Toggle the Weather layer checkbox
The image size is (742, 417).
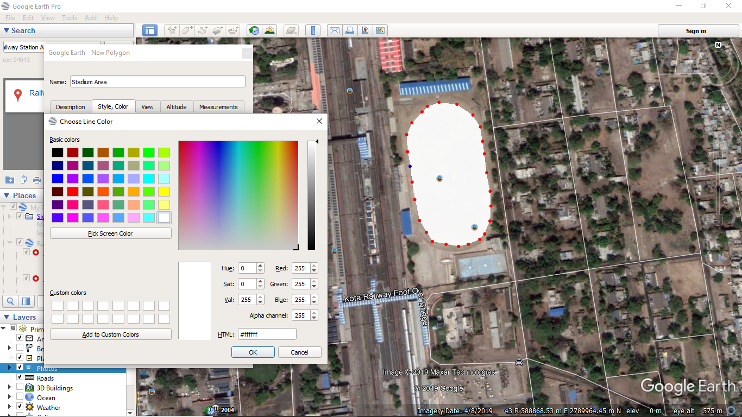coord(20,407)
